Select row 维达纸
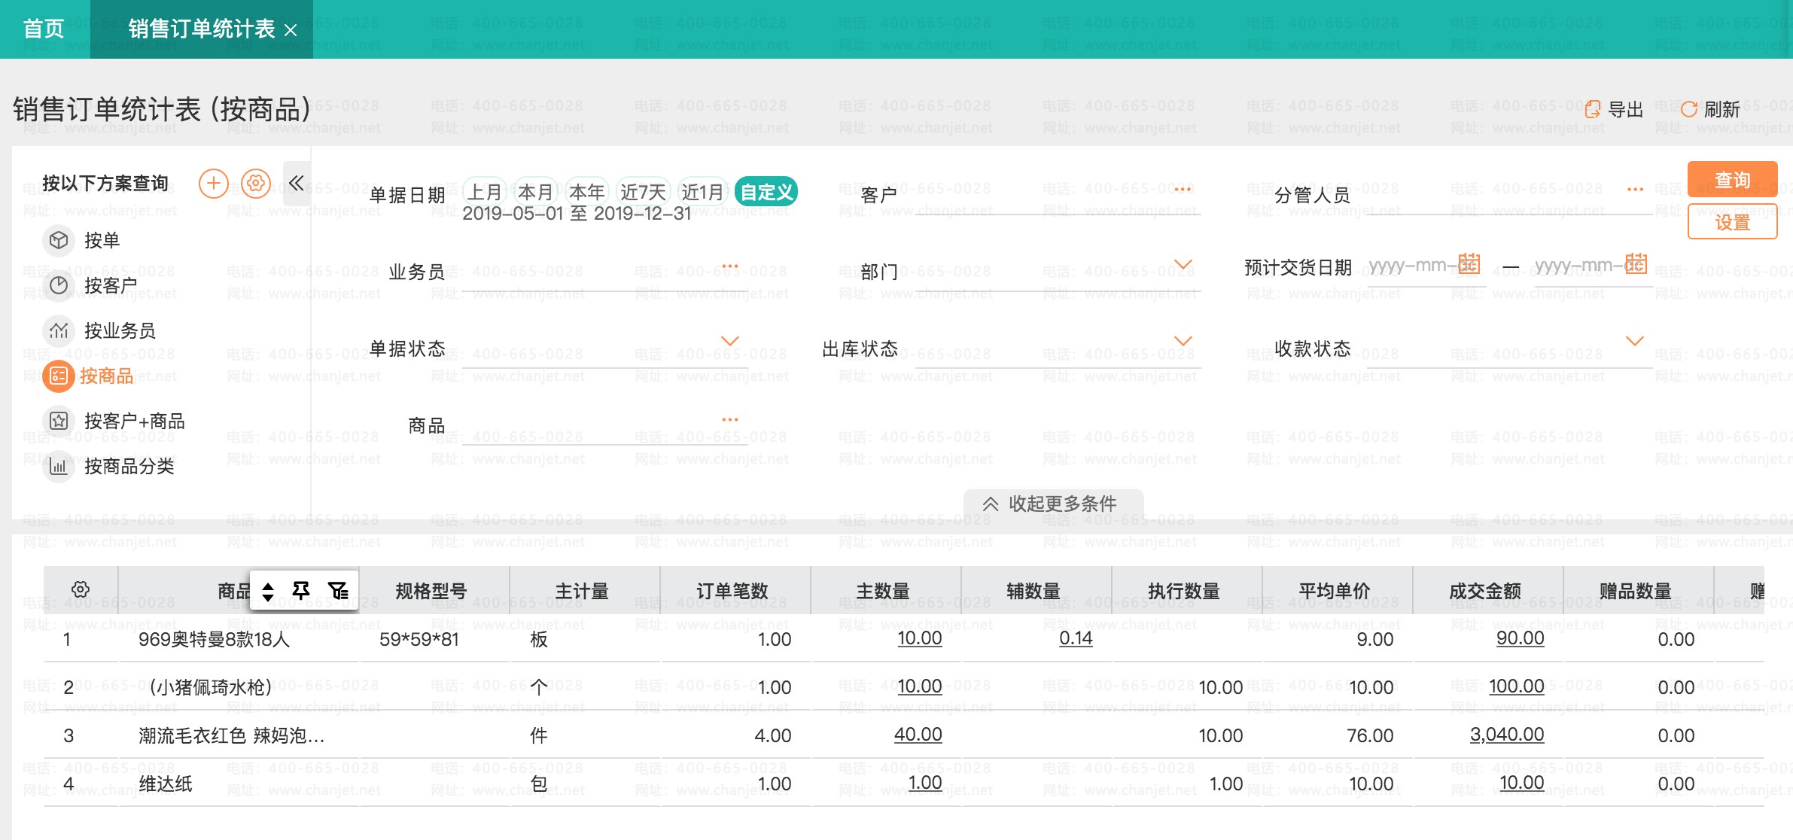This screenshot has height=840, width=1793. (903, 784)
